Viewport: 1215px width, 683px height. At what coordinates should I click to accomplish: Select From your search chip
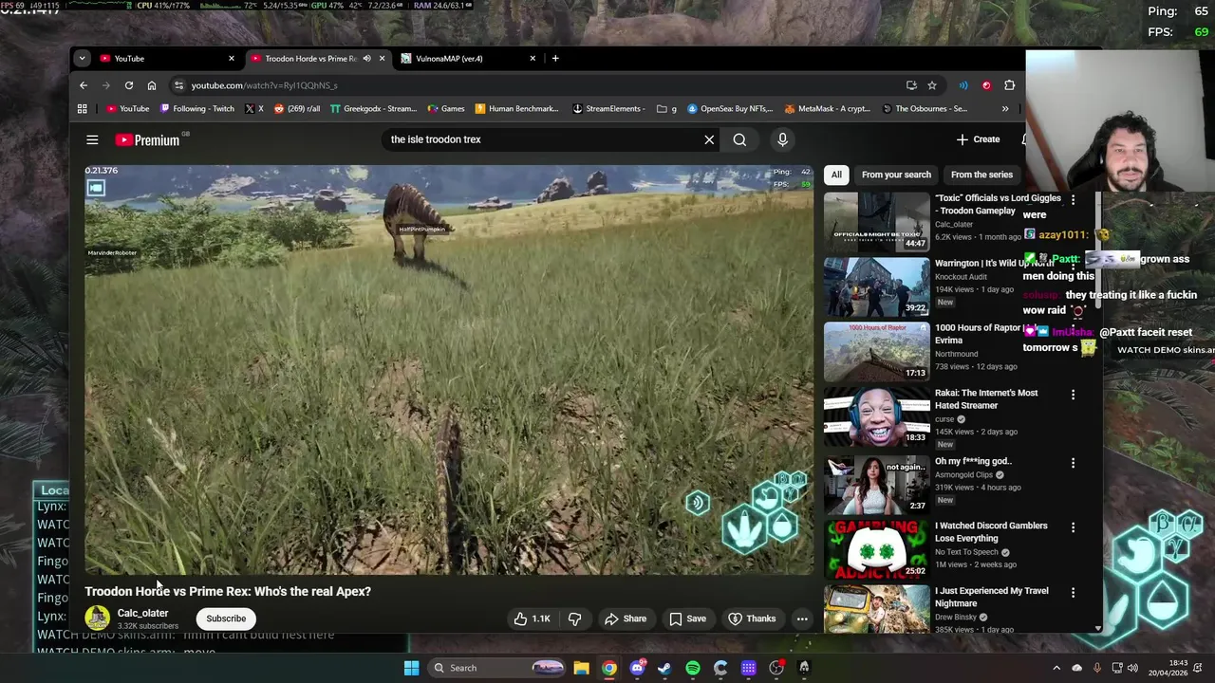point(896,175)
